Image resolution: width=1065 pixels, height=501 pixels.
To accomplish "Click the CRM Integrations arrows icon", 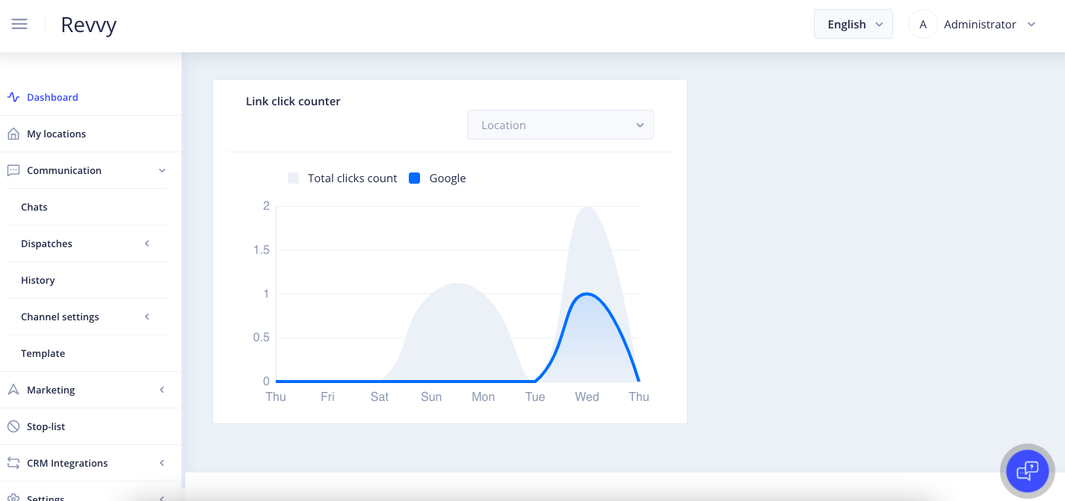I will [13, 463].
